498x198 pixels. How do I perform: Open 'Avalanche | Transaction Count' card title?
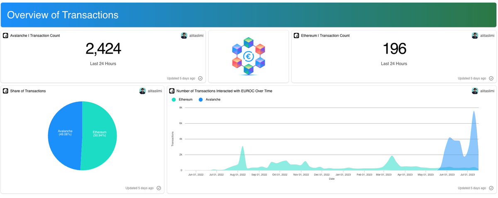[35, 36]
